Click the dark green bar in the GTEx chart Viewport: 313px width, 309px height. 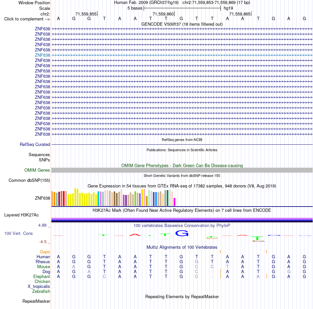167,198
